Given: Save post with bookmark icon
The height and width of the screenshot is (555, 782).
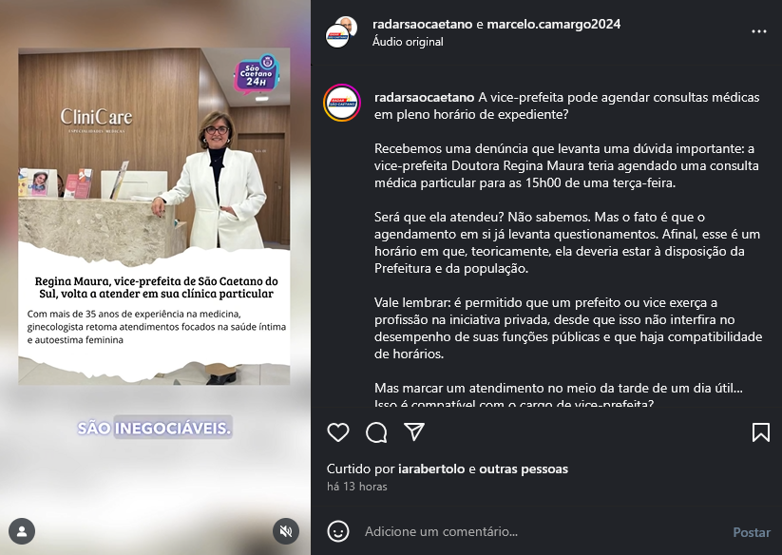Looking at the screenshot, I should 760,432.
